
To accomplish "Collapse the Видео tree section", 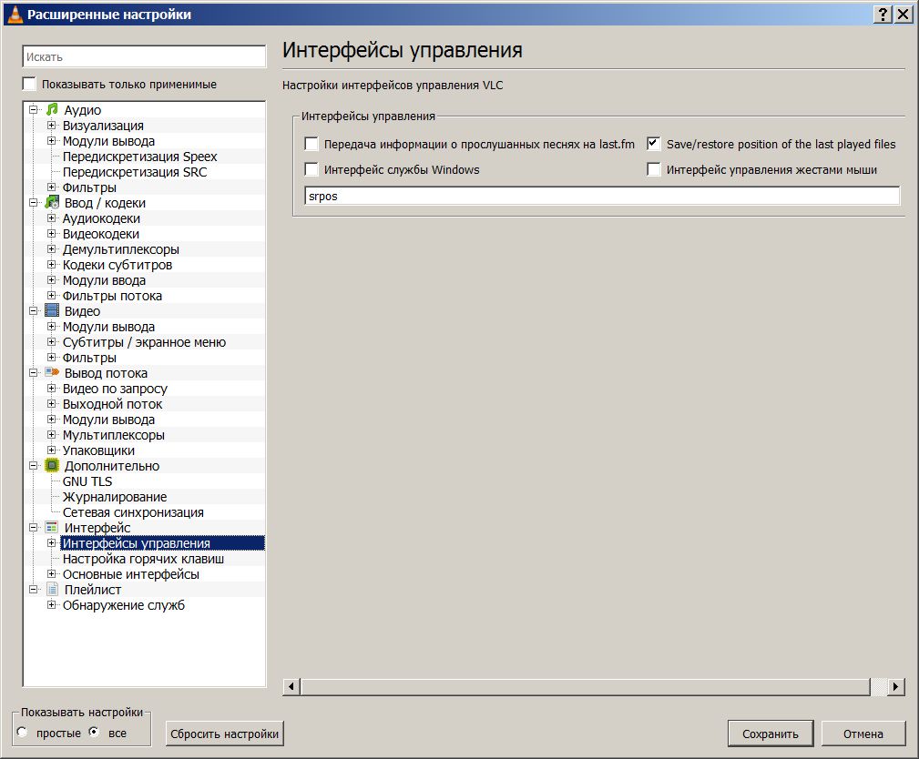I will pyautogui.click(x=34, y=311).
